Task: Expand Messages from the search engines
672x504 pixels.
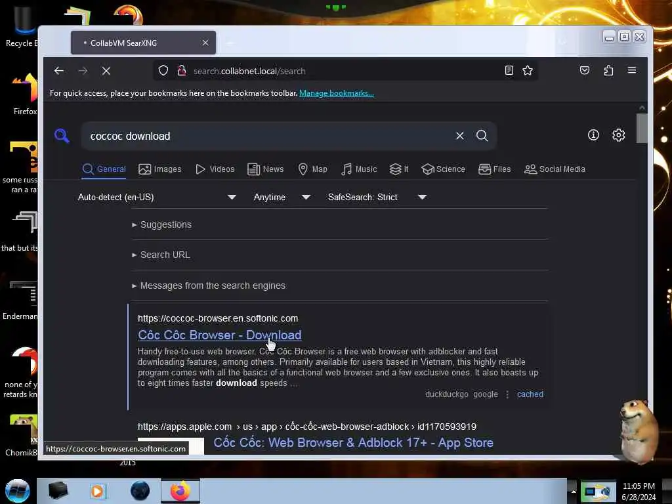Action: tap(209, 285)
